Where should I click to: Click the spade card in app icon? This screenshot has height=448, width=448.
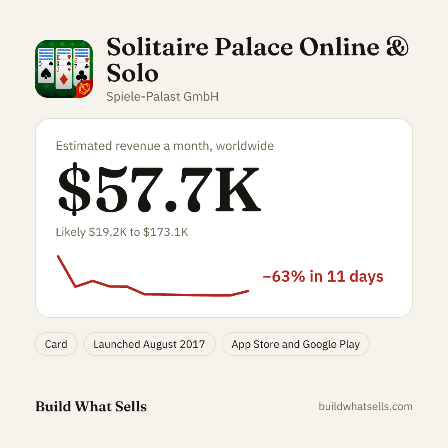(x=46, y=66)
